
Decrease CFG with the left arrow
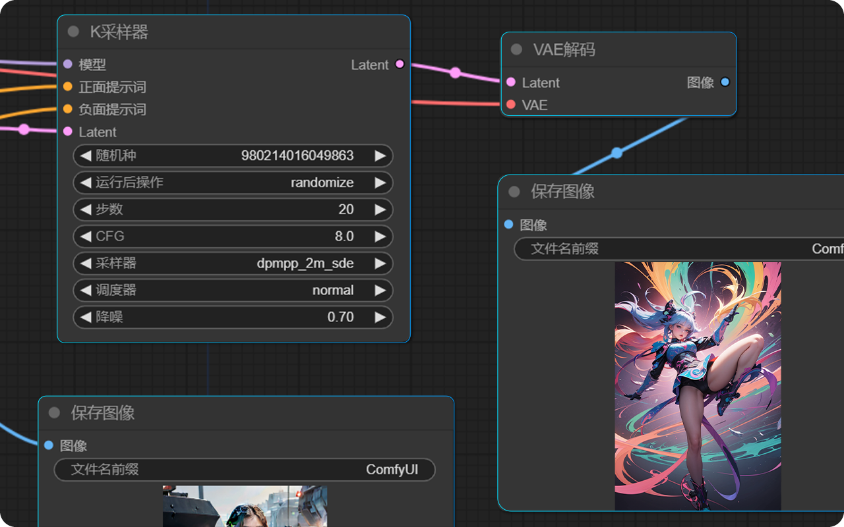[85, 236]
